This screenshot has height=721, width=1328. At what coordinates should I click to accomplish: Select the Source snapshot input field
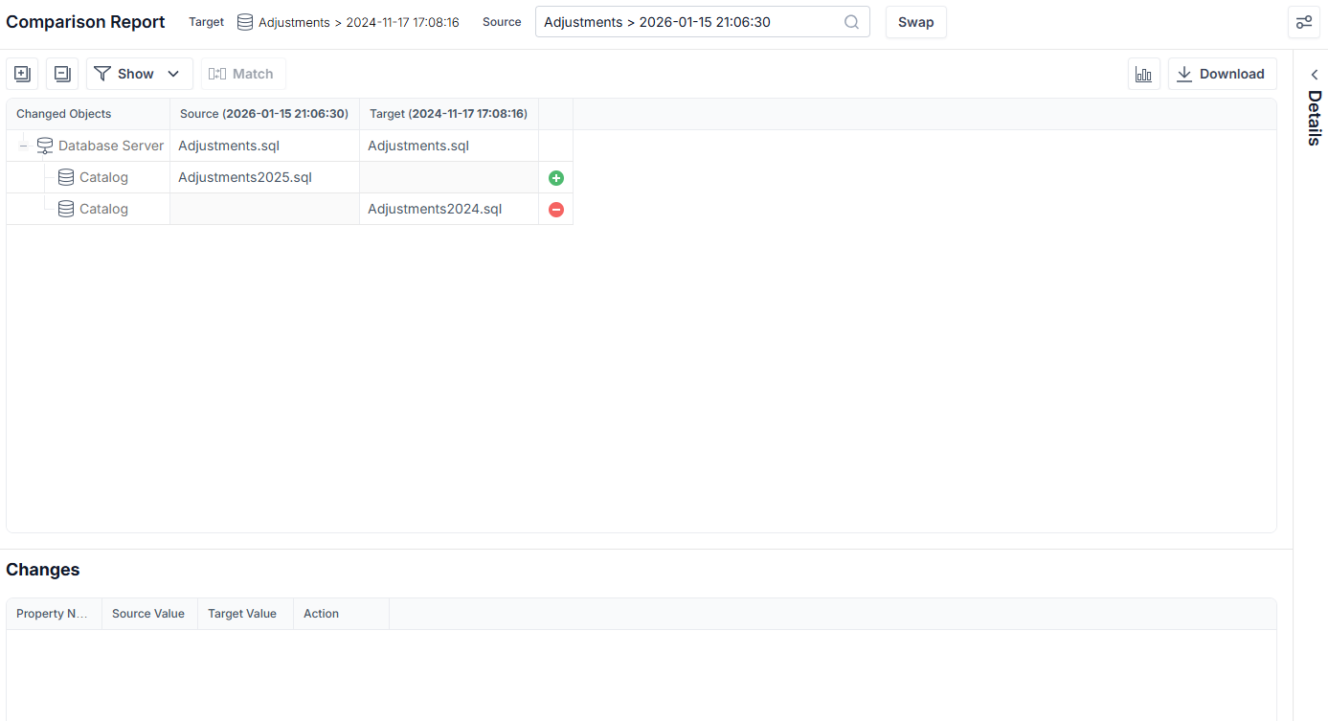coord(703,22)
